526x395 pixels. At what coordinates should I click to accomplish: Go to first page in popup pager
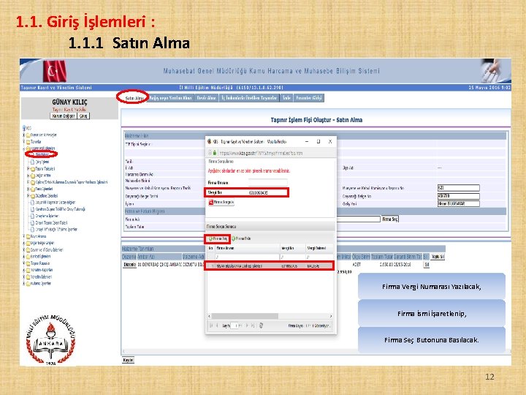click(211, 326)
